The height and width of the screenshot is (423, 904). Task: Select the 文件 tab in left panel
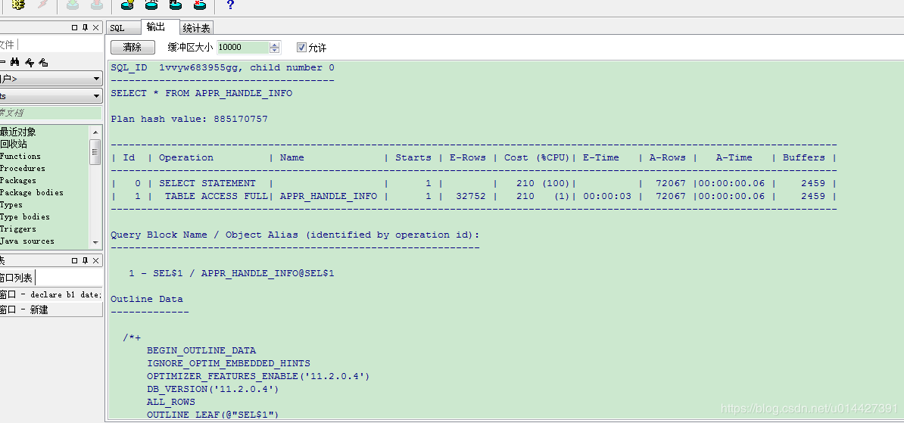(8, 45)
